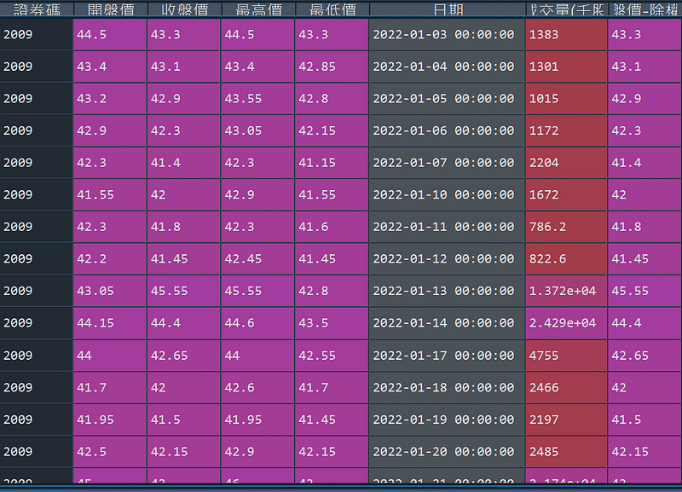Select the volume cell showing 2.429e+04
The height and width of the screenshot is (492, 682).
coord(566,323)
